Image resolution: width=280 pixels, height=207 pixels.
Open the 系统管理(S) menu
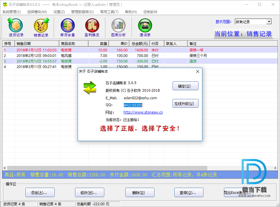click(x=11, y=12)
